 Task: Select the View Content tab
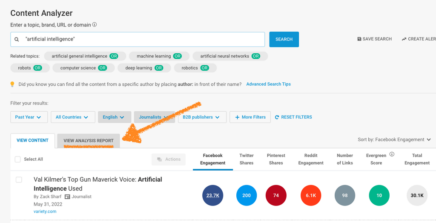pos(32,140)
